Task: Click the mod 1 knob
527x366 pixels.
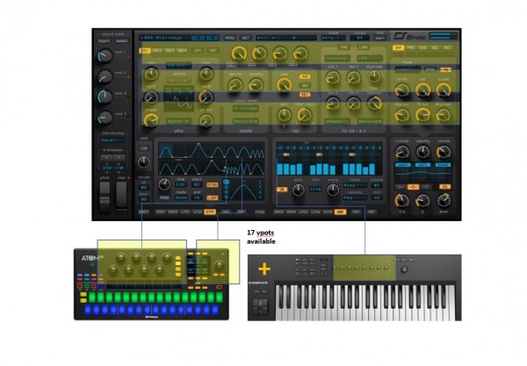Action: click(x=105, y=56)
